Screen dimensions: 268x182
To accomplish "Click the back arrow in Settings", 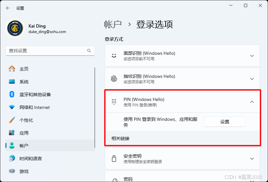I will click(x=8, y=8).
